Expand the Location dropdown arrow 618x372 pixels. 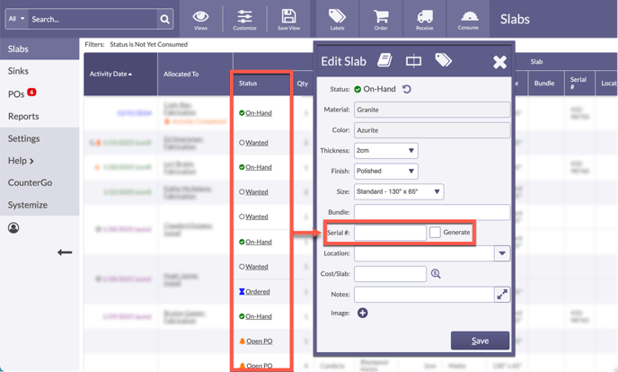click(502, 253)
